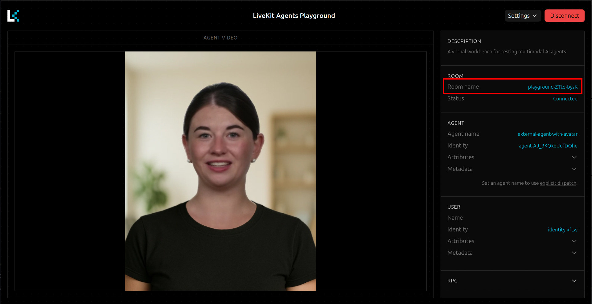Screen dimensions: 592x304
Task: Click the Room section heading
Action: pos(455,76)
